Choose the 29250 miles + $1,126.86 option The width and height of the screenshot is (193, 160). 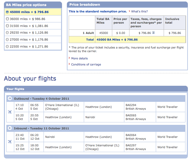click(x=7, y=32)
